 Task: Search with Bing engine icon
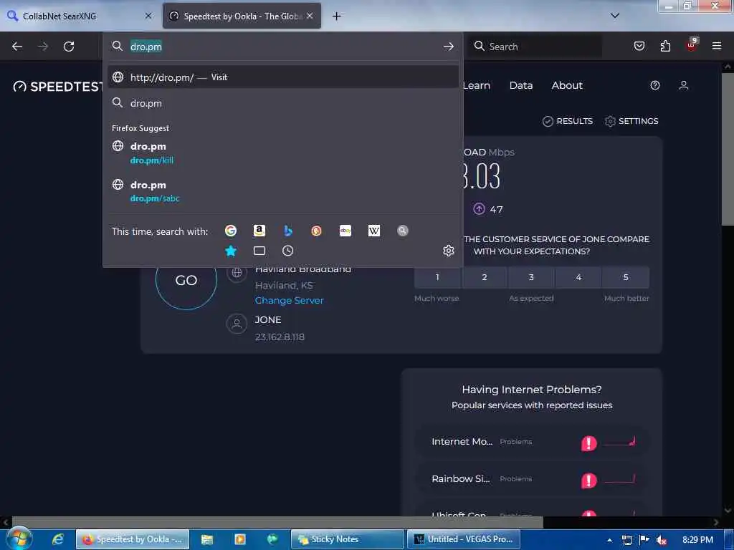[288, 231]
